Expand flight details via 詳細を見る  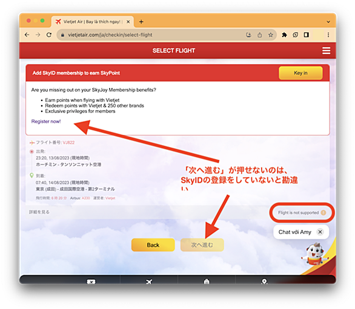point(39,212)
